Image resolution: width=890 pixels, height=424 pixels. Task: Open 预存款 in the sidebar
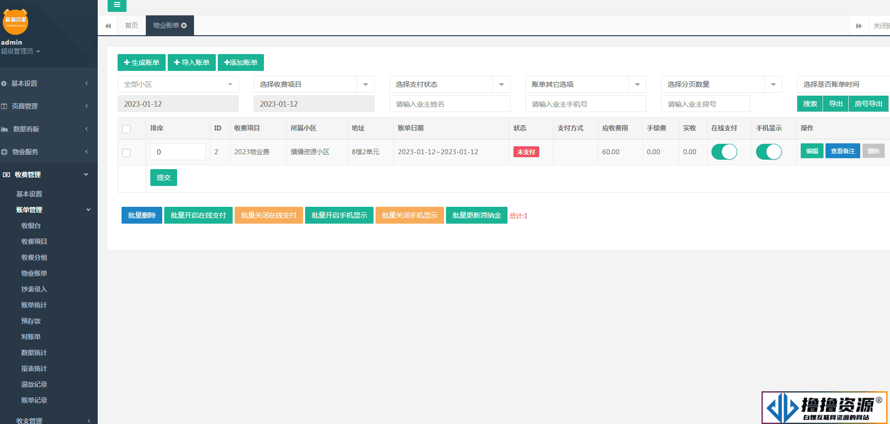[31, 321]
